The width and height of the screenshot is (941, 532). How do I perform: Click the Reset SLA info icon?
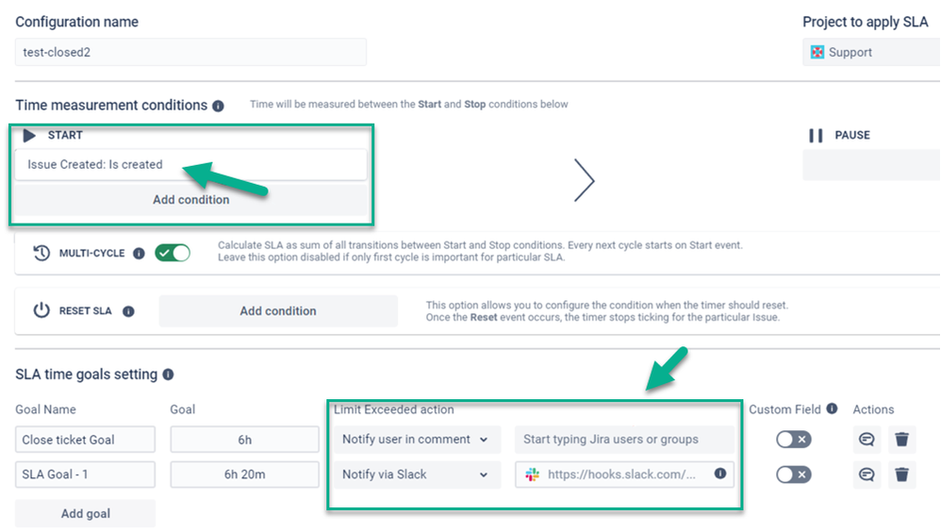point(128,311)
